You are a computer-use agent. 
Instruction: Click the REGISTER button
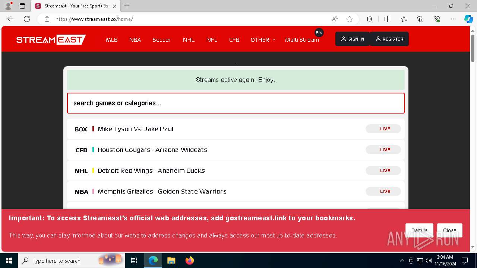point(389,39)
